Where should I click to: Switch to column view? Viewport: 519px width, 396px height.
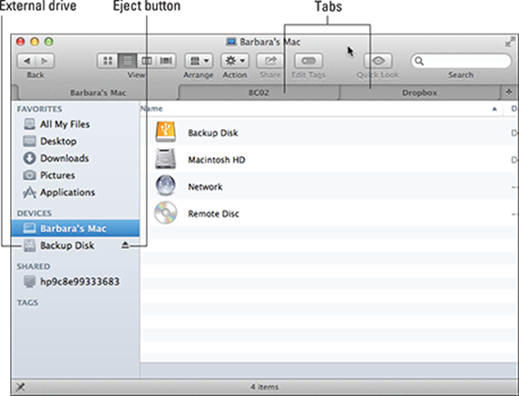coord(147,61)
